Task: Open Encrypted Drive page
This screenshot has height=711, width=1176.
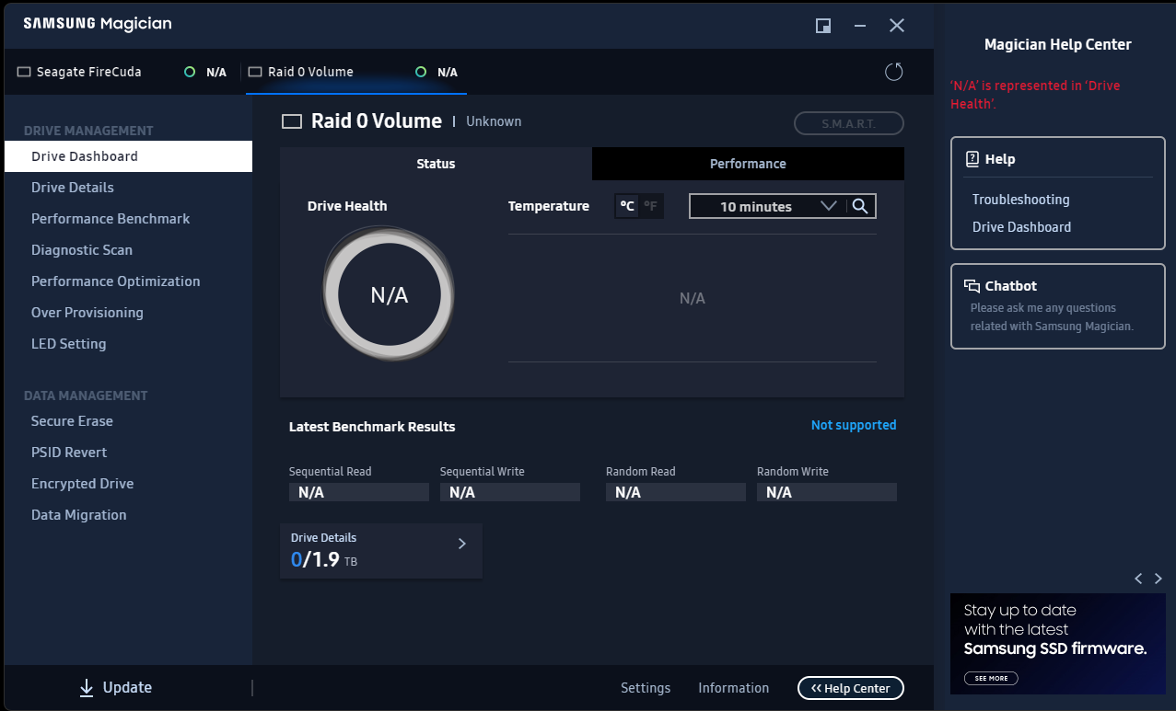Action: click(x=128, y=484)
